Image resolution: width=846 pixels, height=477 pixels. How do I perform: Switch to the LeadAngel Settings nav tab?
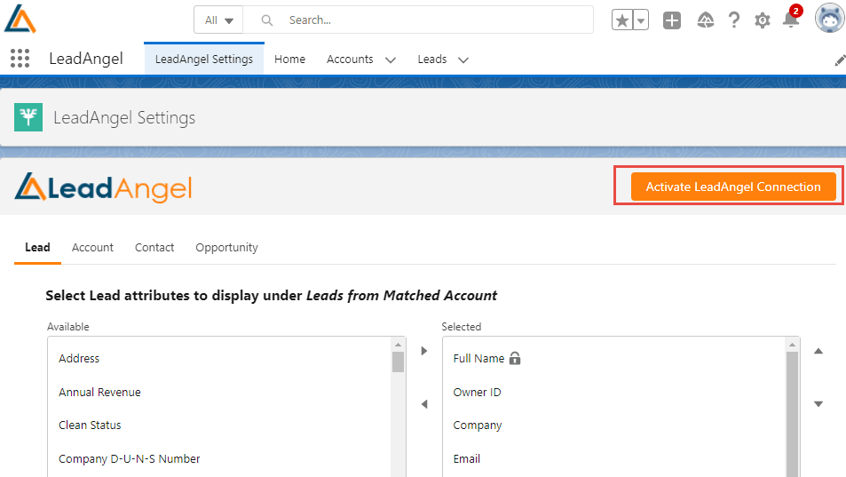click(x=204, y=59)
